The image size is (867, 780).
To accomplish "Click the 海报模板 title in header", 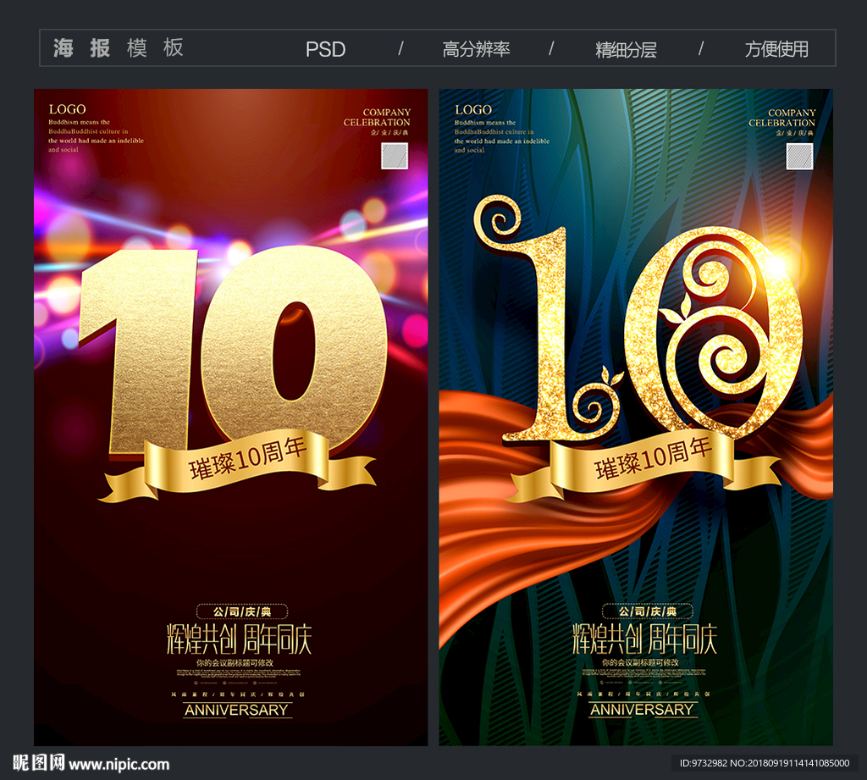I will coord(119,48).
